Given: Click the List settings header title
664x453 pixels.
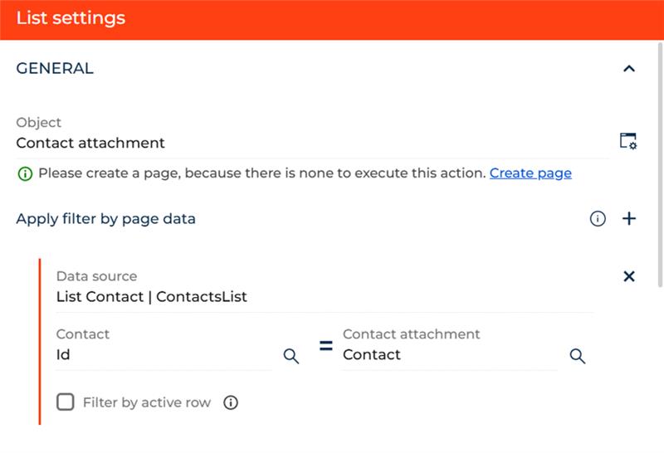Looking at the screenshot, I should coord(71,18).
